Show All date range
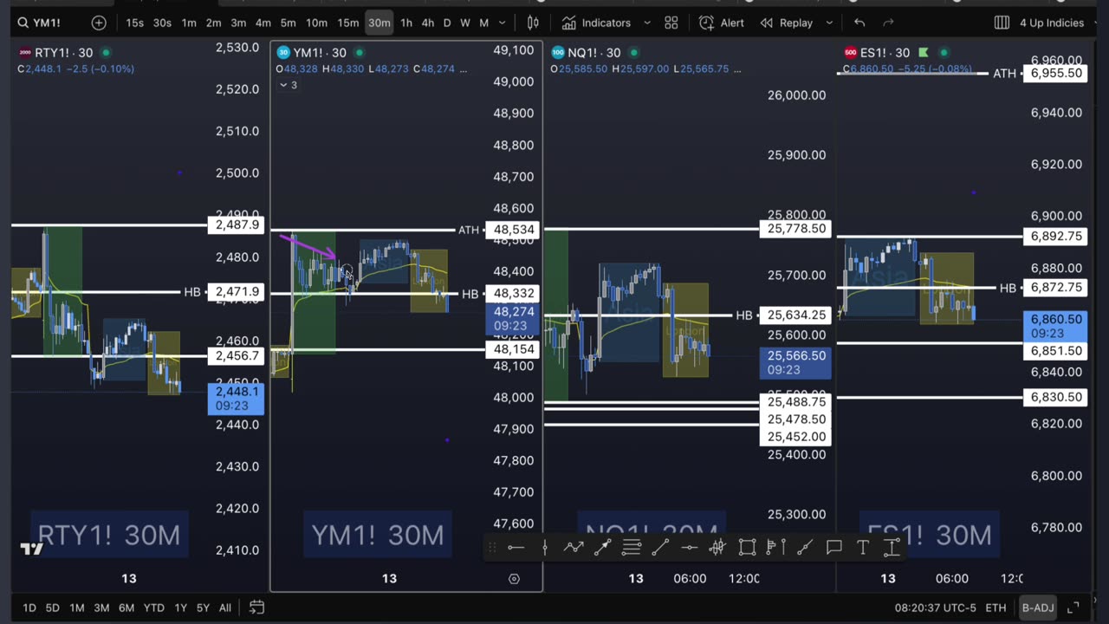The height and width of the screenshot is (624, 1109). click(225, 608)
